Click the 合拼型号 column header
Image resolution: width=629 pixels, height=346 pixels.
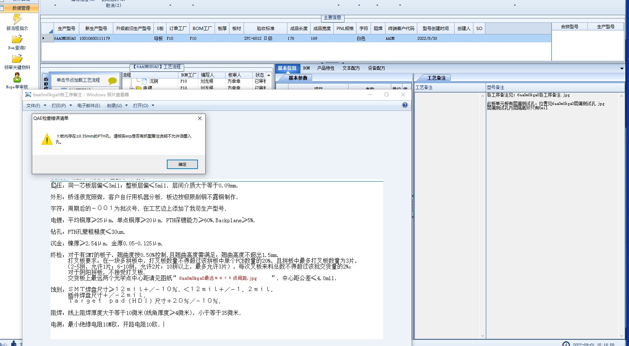[569, 26]
